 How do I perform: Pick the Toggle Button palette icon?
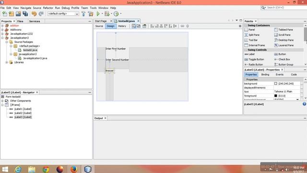(x=246, y=60)
